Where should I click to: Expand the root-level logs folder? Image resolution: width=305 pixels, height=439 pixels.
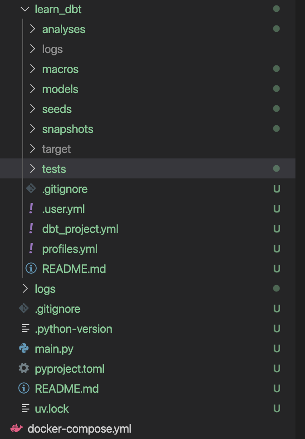click(x=45, y=289)
